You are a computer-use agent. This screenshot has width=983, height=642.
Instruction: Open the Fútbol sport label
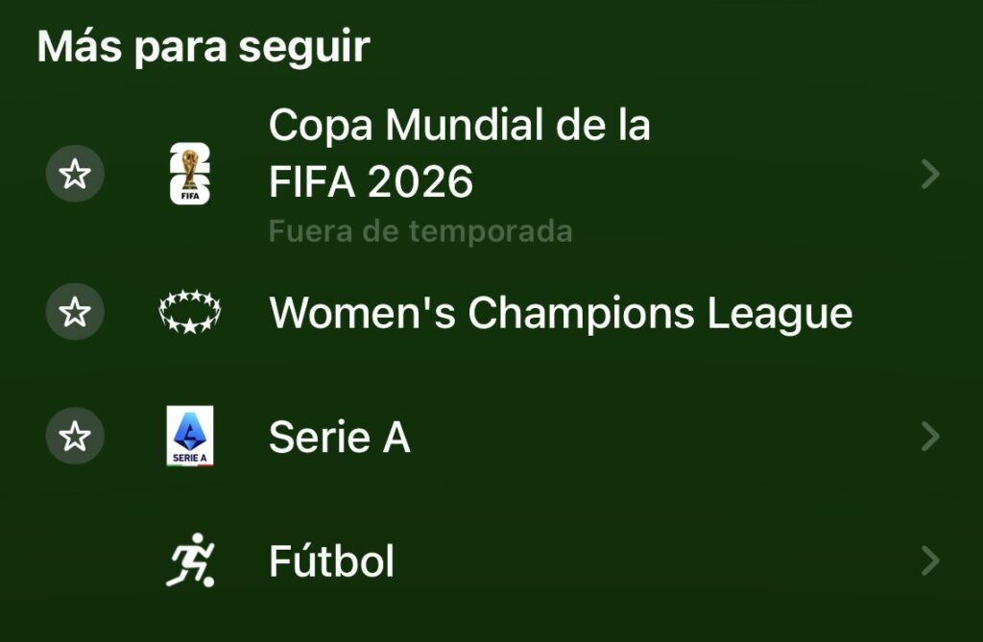tap(331, 561)
